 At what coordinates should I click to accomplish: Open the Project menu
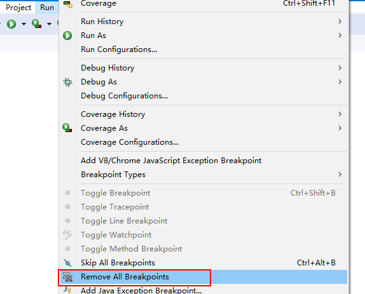coord(18,8)
